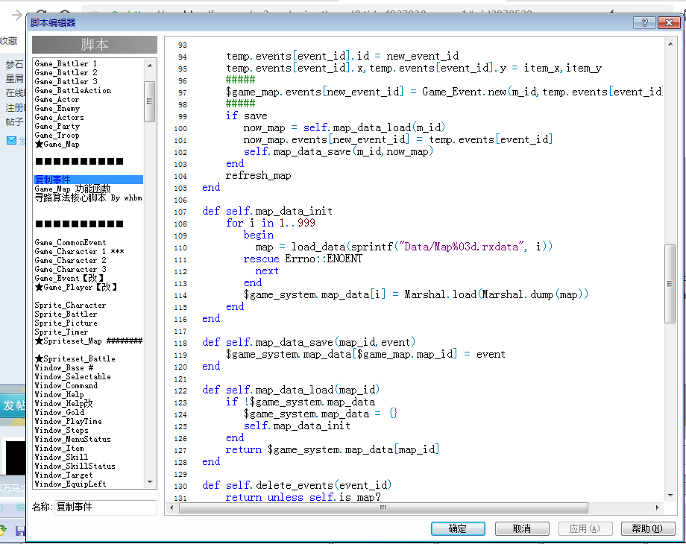Select the ★Game_Map script entry
Viewport: 686px width, 544px height.
click(57, 145)
